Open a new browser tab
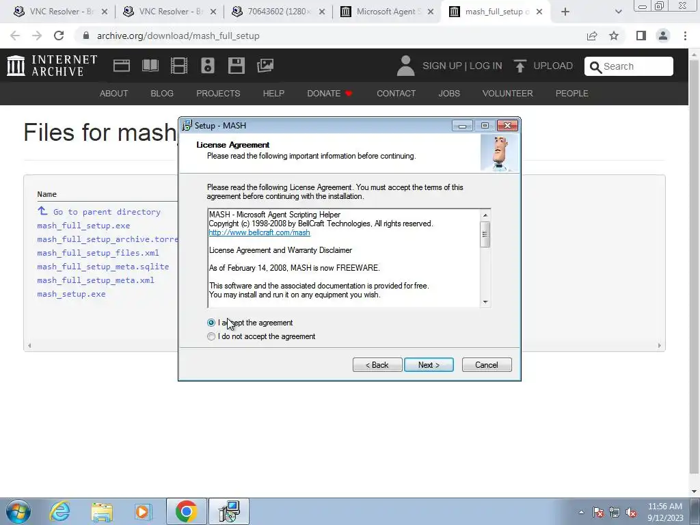 click(x=565, y=12)
